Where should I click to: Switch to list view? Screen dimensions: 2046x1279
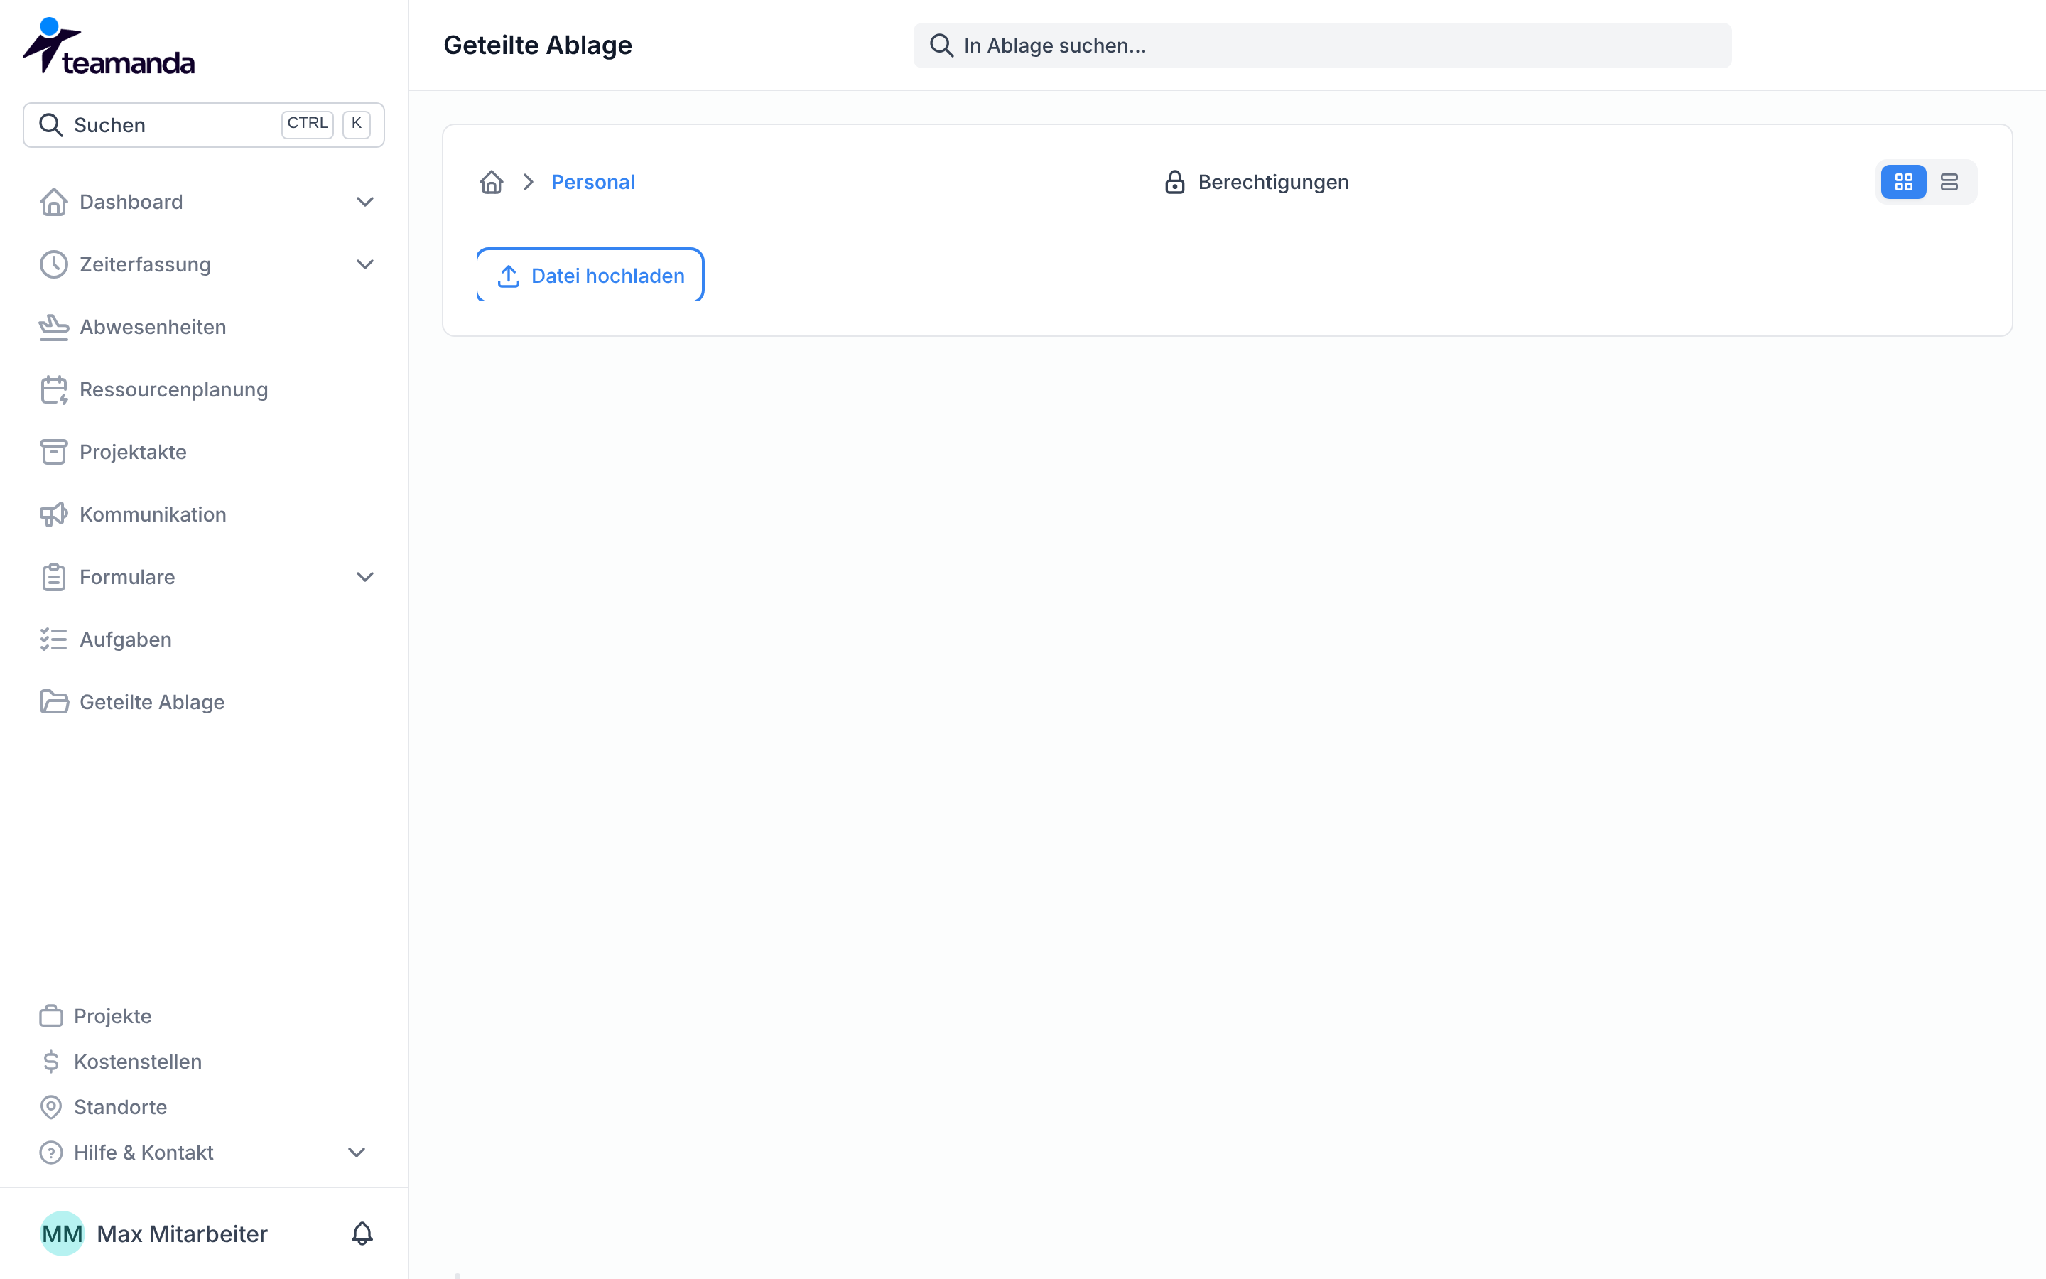(x=1949, y=183)
